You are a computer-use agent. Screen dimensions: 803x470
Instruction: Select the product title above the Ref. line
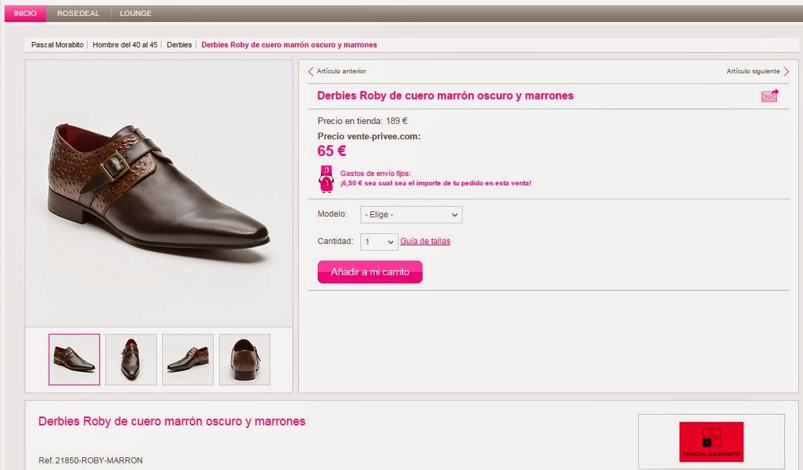[x=172, y=421]
